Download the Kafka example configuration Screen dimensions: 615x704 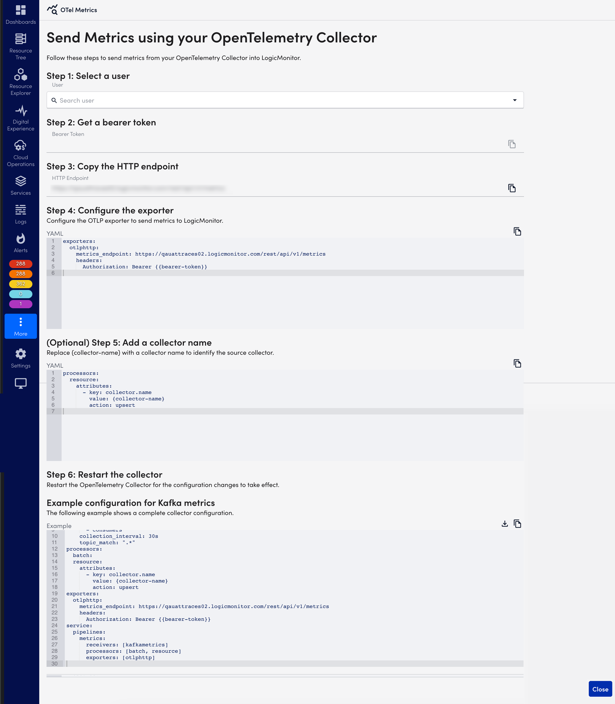[x=504, y=524]
